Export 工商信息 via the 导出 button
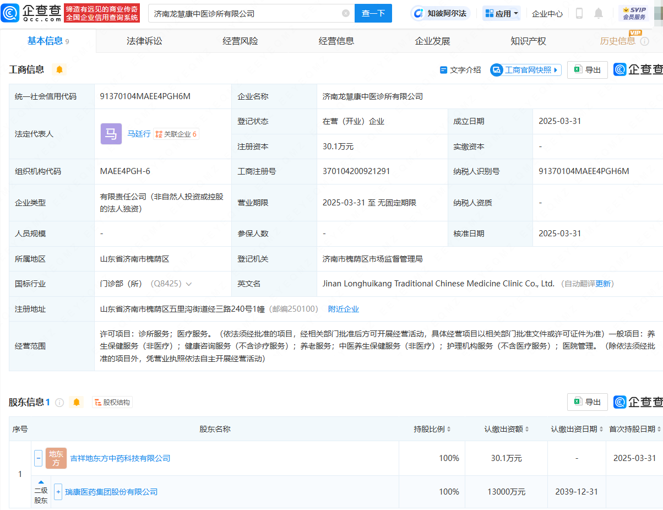The width and height of the screenshot is (663, 510). pyautogui.click(x=588, y=70)
